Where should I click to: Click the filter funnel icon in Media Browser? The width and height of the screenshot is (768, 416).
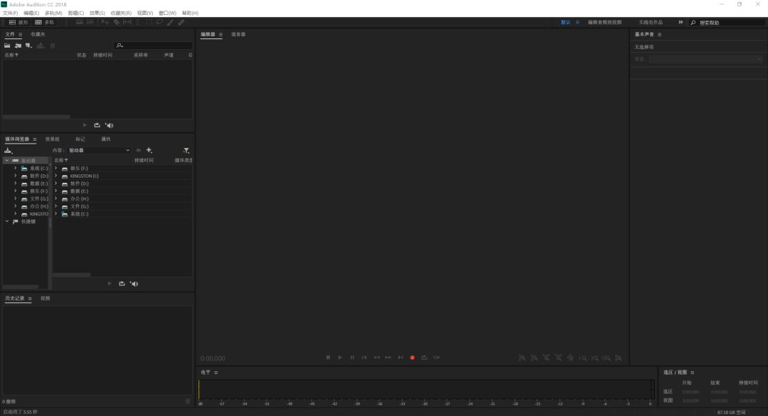point(186,150)
